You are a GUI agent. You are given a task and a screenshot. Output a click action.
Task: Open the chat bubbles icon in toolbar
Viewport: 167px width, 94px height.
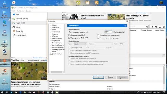point(156,27)
